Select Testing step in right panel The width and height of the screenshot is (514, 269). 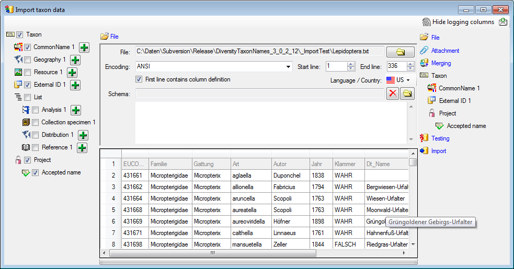(440, 138)
